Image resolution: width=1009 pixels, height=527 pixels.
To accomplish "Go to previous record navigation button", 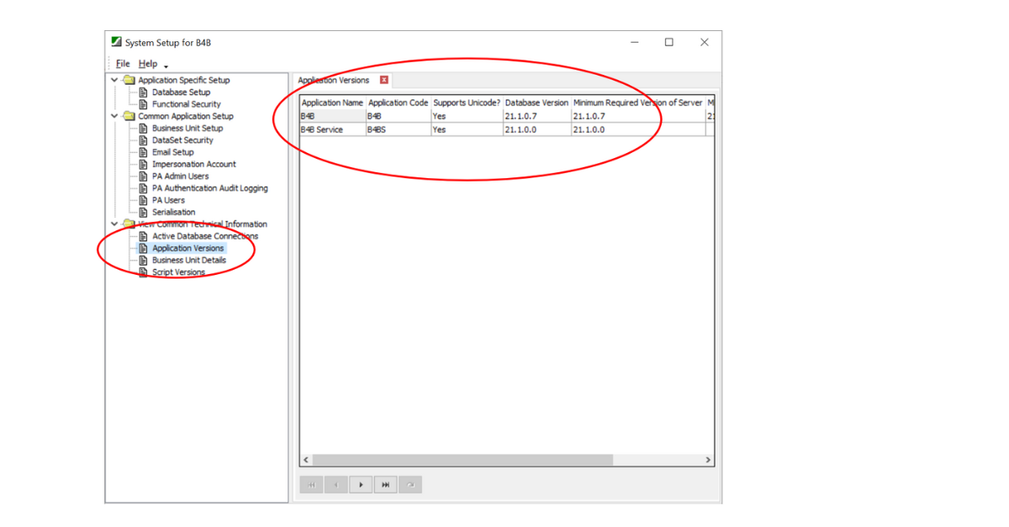I will click(x=336, y=485).
